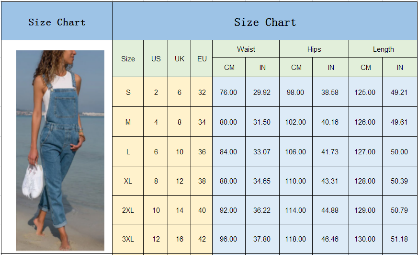This screenshot has width=418, height=255.
Task: Select length value 51.18 cell
Action: [x=399, y=239]
